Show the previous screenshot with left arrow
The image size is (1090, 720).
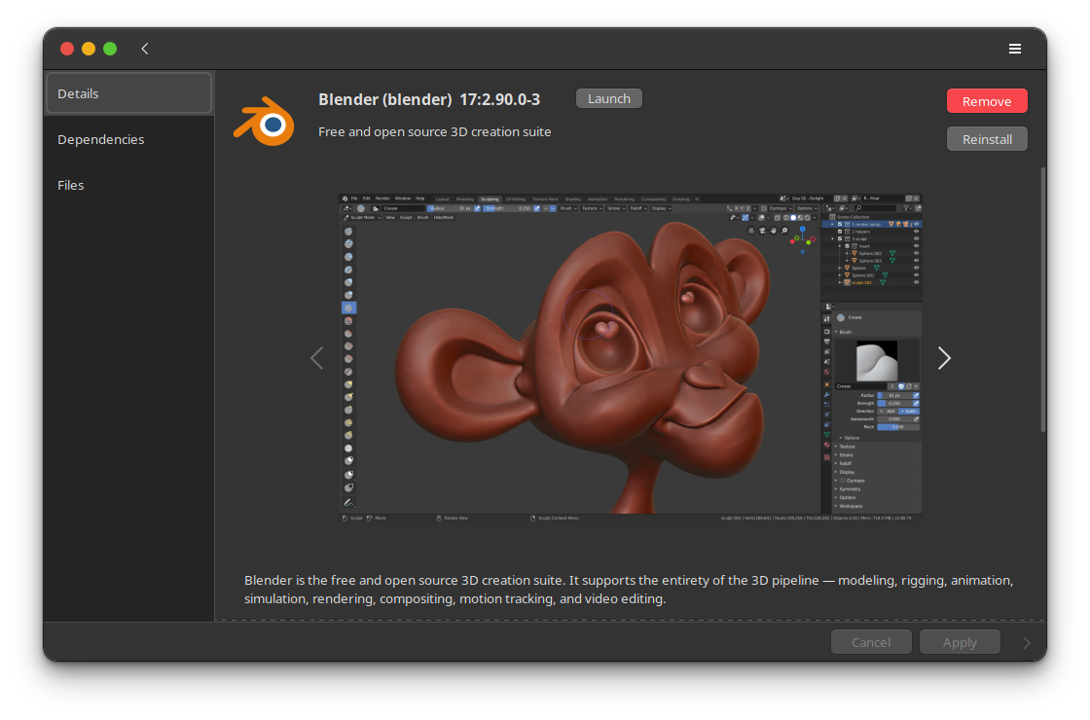(317, 358)
